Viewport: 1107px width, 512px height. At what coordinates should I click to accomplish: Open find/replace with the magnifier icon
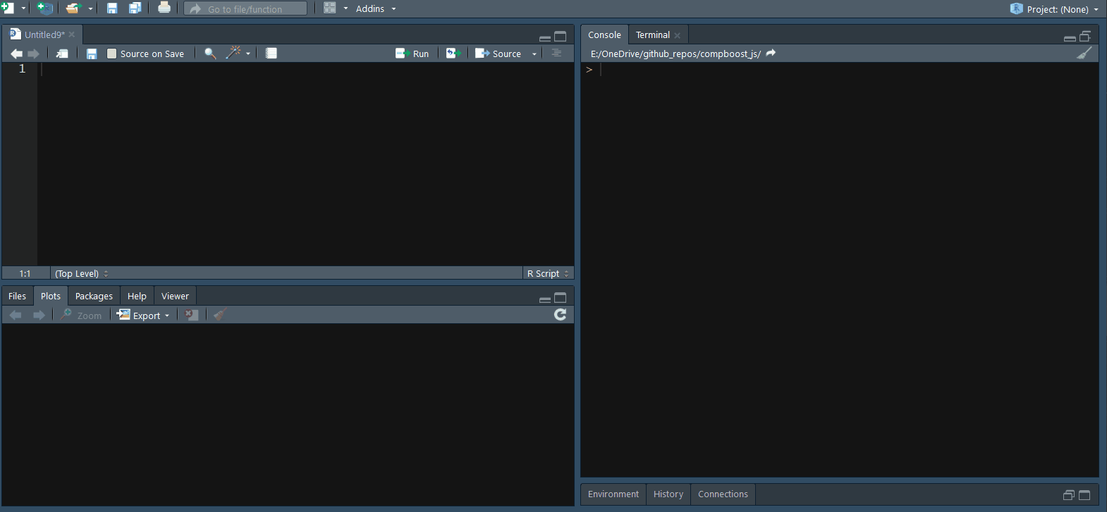[x=209, y=54]
